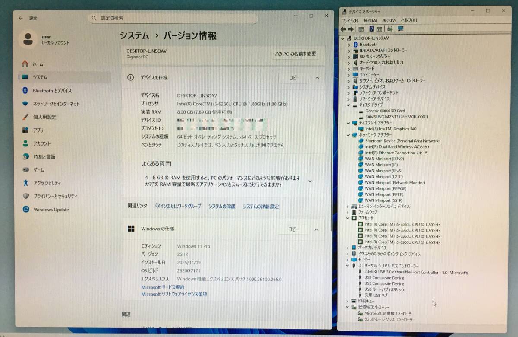Image resolution: width=518 pixels, height=337 pixels.
Task: Expand the 4 - 8 GB RAM question
Action: (x=310, y=181)
